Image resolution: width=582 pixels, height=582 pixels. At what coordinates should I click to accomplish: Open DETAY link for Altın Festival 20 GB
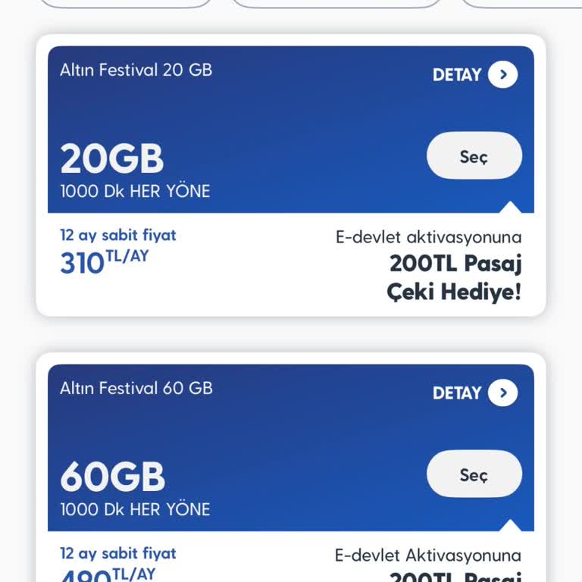coord(457,75)
